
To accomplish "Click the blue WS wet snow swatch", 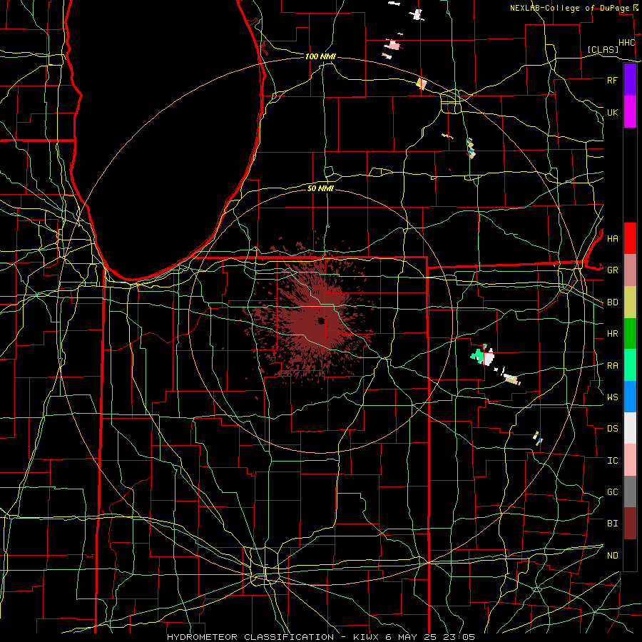I will (630, 397).
